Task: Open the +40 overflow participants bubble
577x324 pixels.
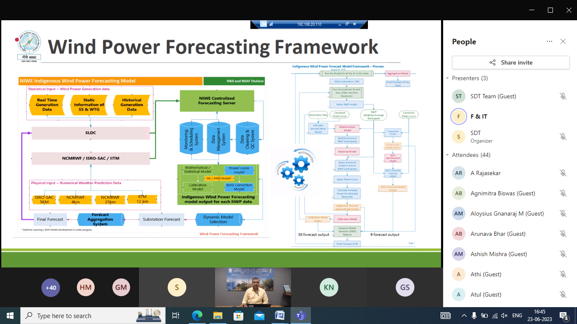Action: point(51,288)
